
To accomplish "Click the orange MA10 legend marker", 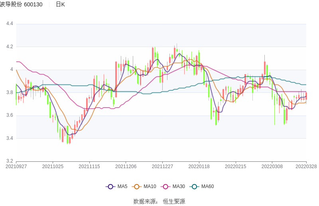I will point(137,186).
